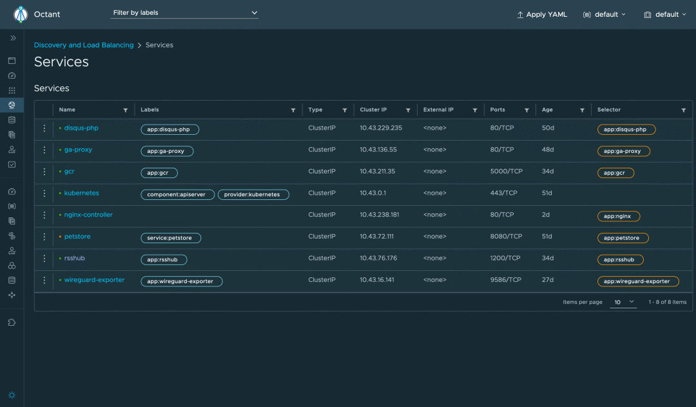
Task: Open the Config and Storage sidebar icon
Action: [12, 119]
